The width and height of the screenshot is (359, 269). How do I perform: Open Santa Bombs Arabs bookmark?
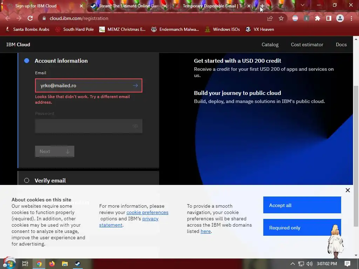pyautogui.click(x=27, y=29)
